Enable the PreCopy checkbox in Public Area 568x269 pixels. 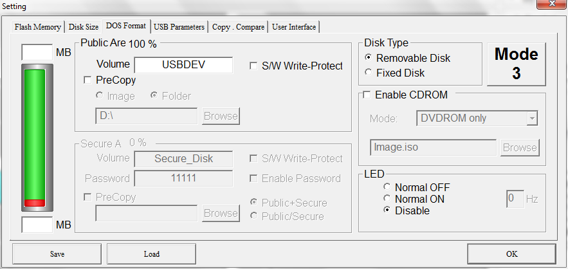tap(88, 80)
